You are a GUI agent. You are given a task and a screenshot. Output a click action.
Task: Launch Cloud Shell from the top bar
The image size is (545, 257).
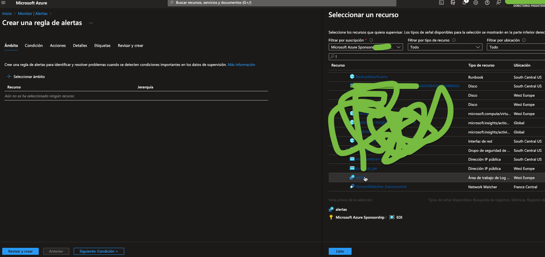click(x=441, y=3)
